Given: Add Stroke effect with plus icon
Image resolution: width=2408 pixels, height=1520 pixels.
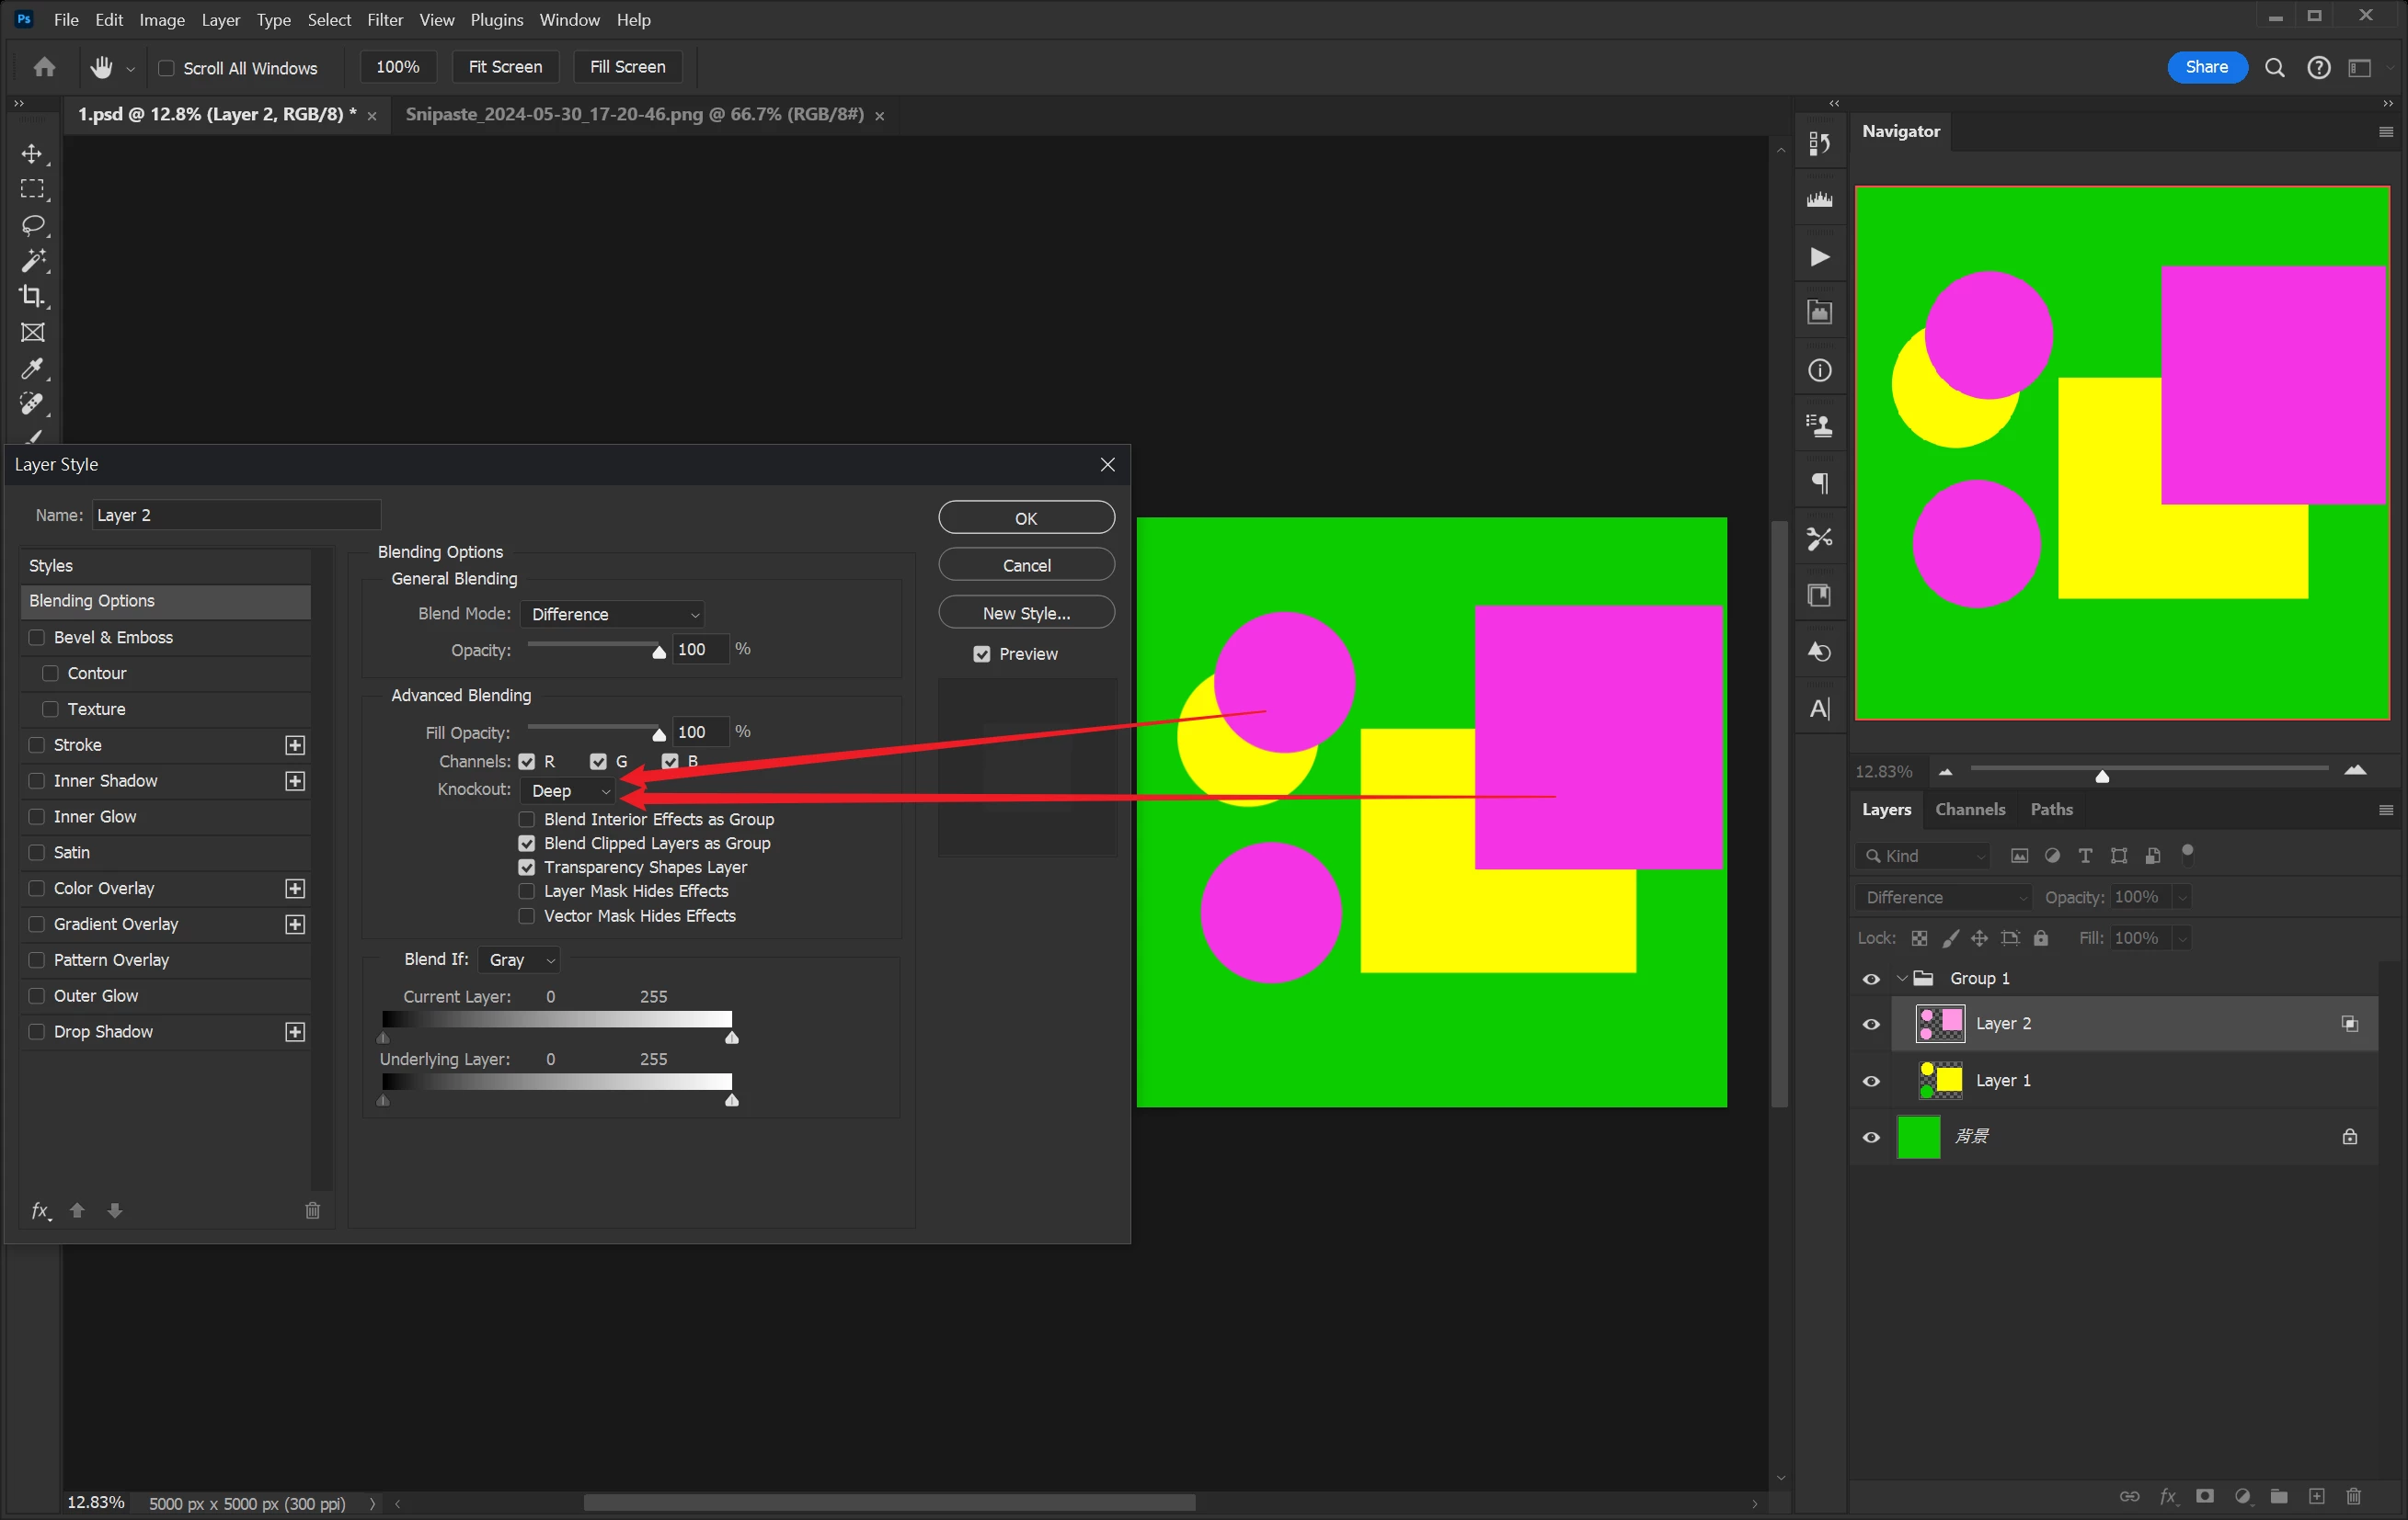Looking at the screenshot, I should pyautogui.click(x=294, y=744).
